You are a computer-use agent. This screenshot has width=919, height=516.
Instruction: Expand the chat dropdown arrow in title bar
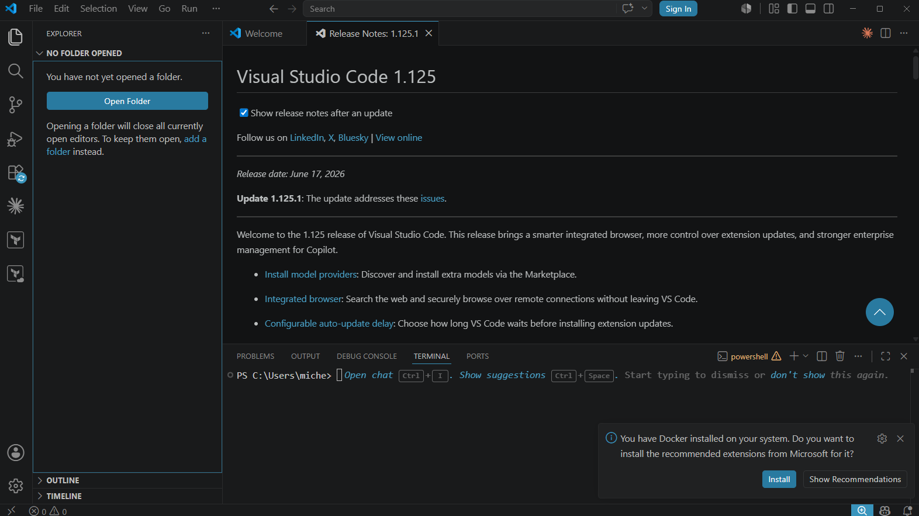coord(644,9)
